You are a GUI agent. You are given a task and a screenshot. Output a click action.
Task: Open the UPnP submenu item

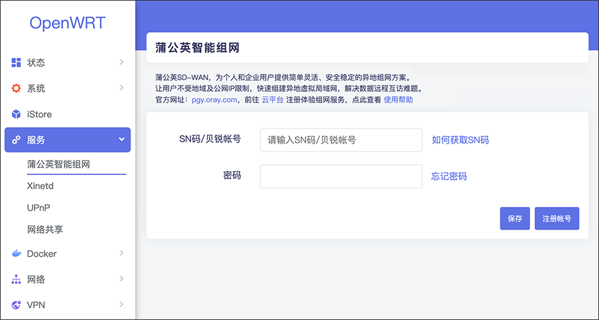[39, 208]
